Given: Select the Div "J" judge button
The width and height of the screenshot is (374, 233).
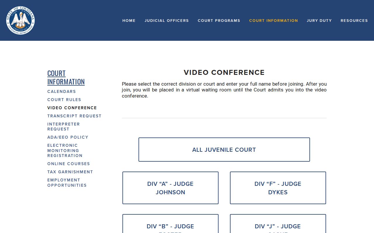Looking at the screenshot, I should point(278,224).
